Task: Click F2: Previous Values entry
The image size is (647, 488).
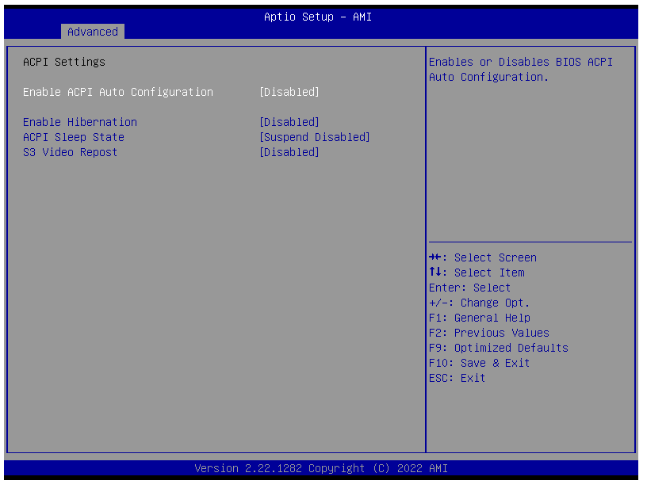Action: tap(488, 333)
